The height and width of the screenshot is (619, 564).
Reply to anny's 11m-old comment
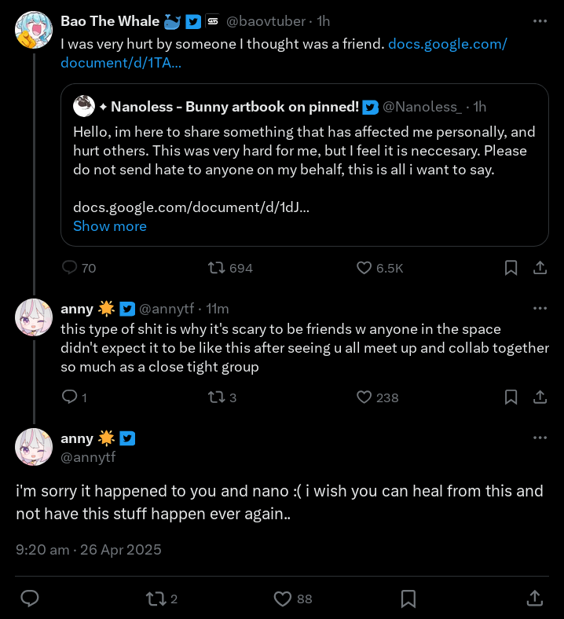click(x=69, y=397)
